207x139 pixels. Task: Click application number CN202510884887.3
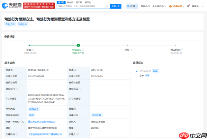coord(38,70)
